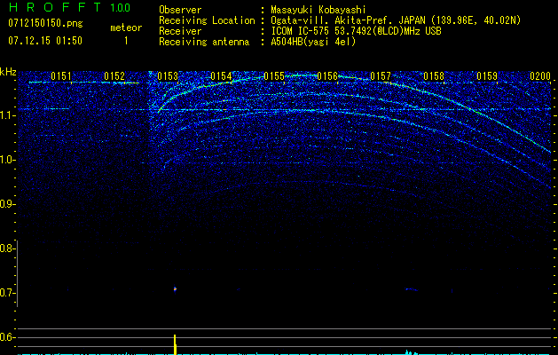This screenshot has width=558, height=355.
Task: Click the Receiver field label
Action: coord(180,31)
